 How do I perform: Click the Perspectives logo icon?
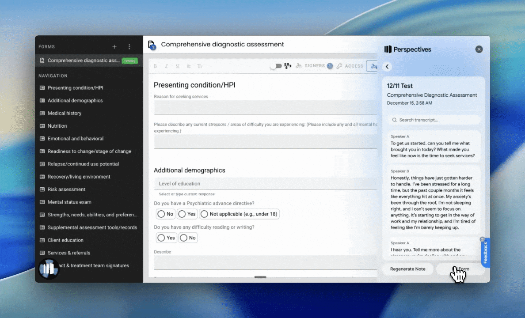point(389,49)
